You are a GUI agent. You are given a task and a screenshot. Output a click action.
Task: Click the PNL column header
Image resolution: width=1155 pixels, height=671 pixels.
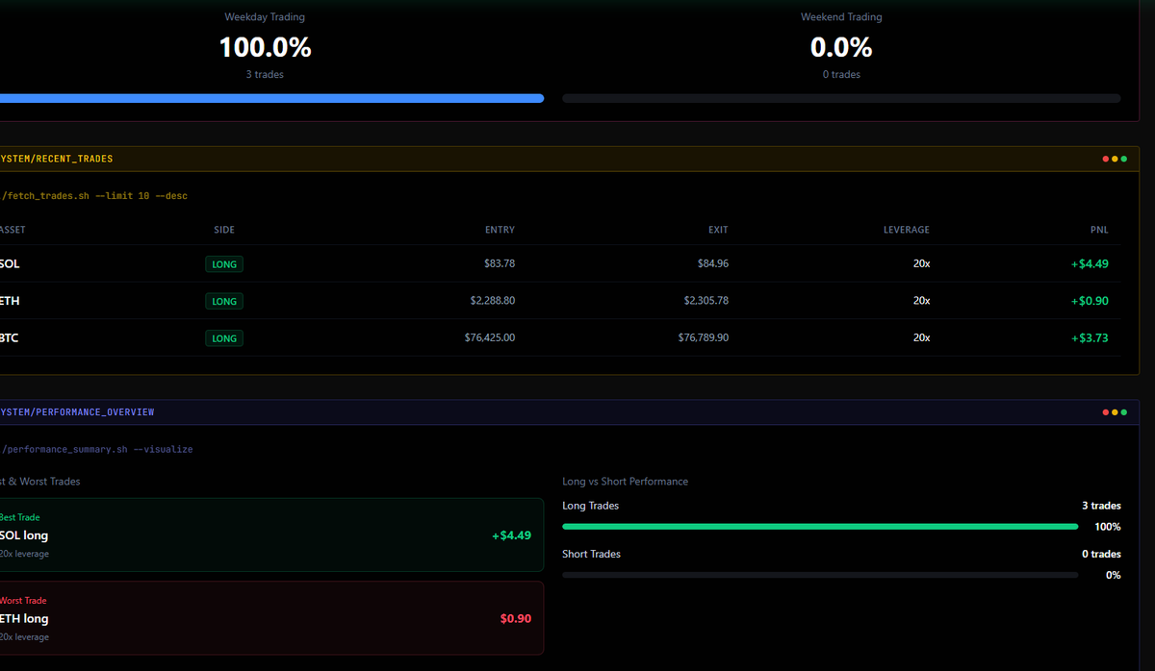pos(1099,230)
